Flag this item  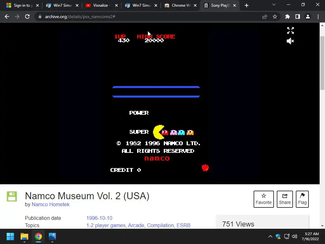pyautogui.click(x=302, y=199)
